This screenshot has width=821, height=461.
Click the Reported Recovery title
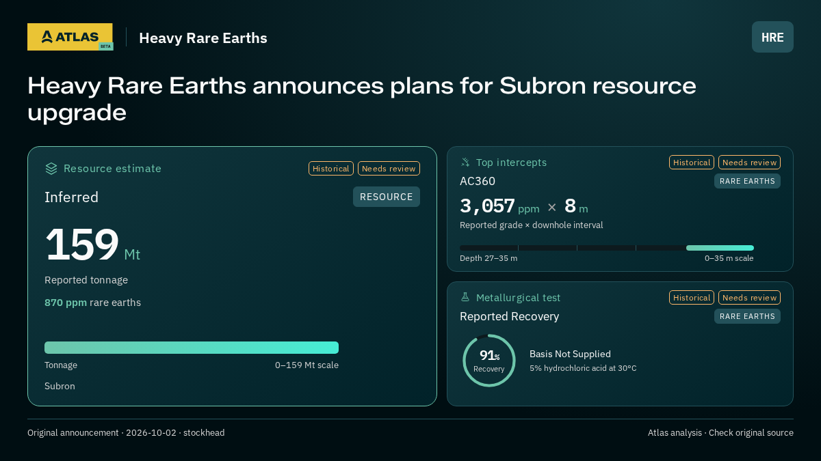pyautogui.click(x=509, y=317)
